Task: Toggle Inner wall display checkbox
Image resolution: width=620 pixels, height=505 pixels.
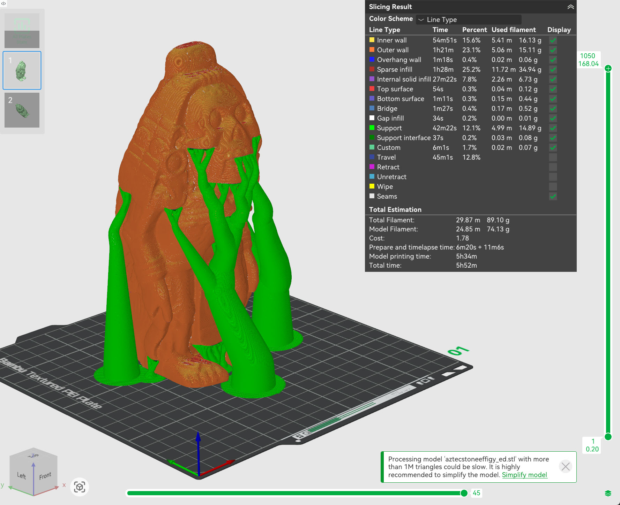Action: click(x=553, y=40)
